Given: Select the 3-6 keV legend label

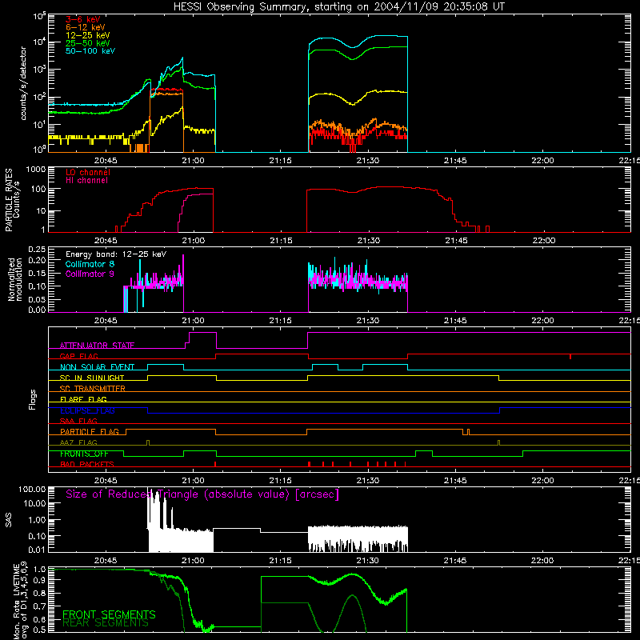Looking at the screenshot, I should coord(83,19).
